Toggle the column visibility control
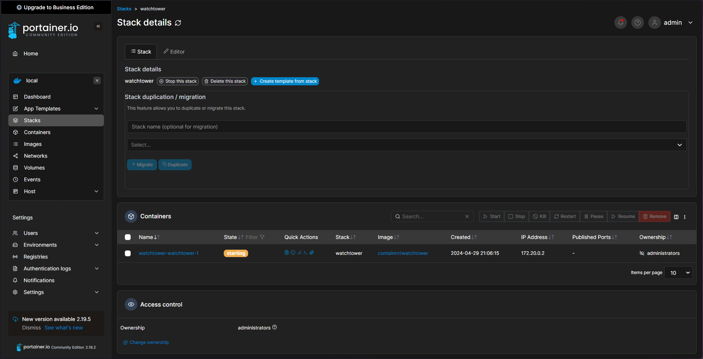Image resolution: width=703 pixels, height=359 pixels. [676, 216]
